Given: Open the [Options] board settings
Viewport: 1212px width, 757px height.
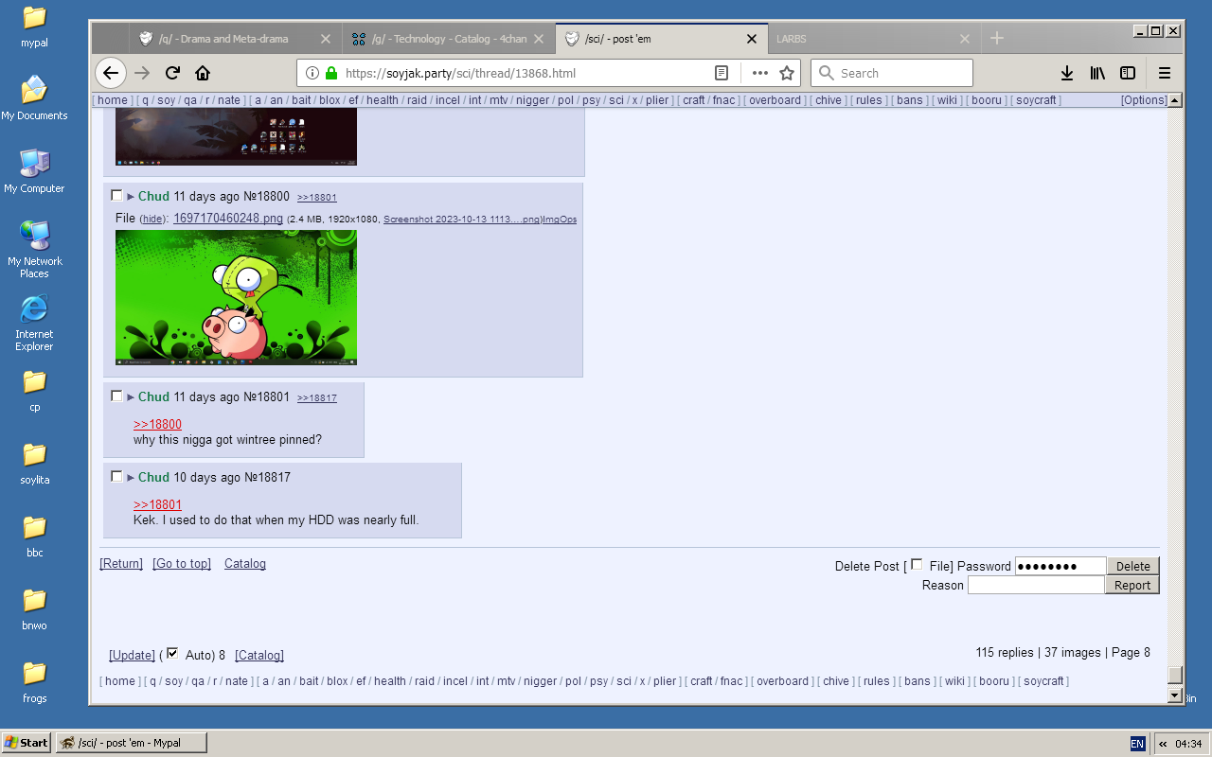Looking at the screenshot, I should coord(1144,100).
